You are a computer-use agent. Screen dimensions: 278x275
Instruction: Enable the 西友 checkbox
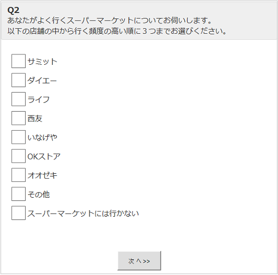pos(19,118)
